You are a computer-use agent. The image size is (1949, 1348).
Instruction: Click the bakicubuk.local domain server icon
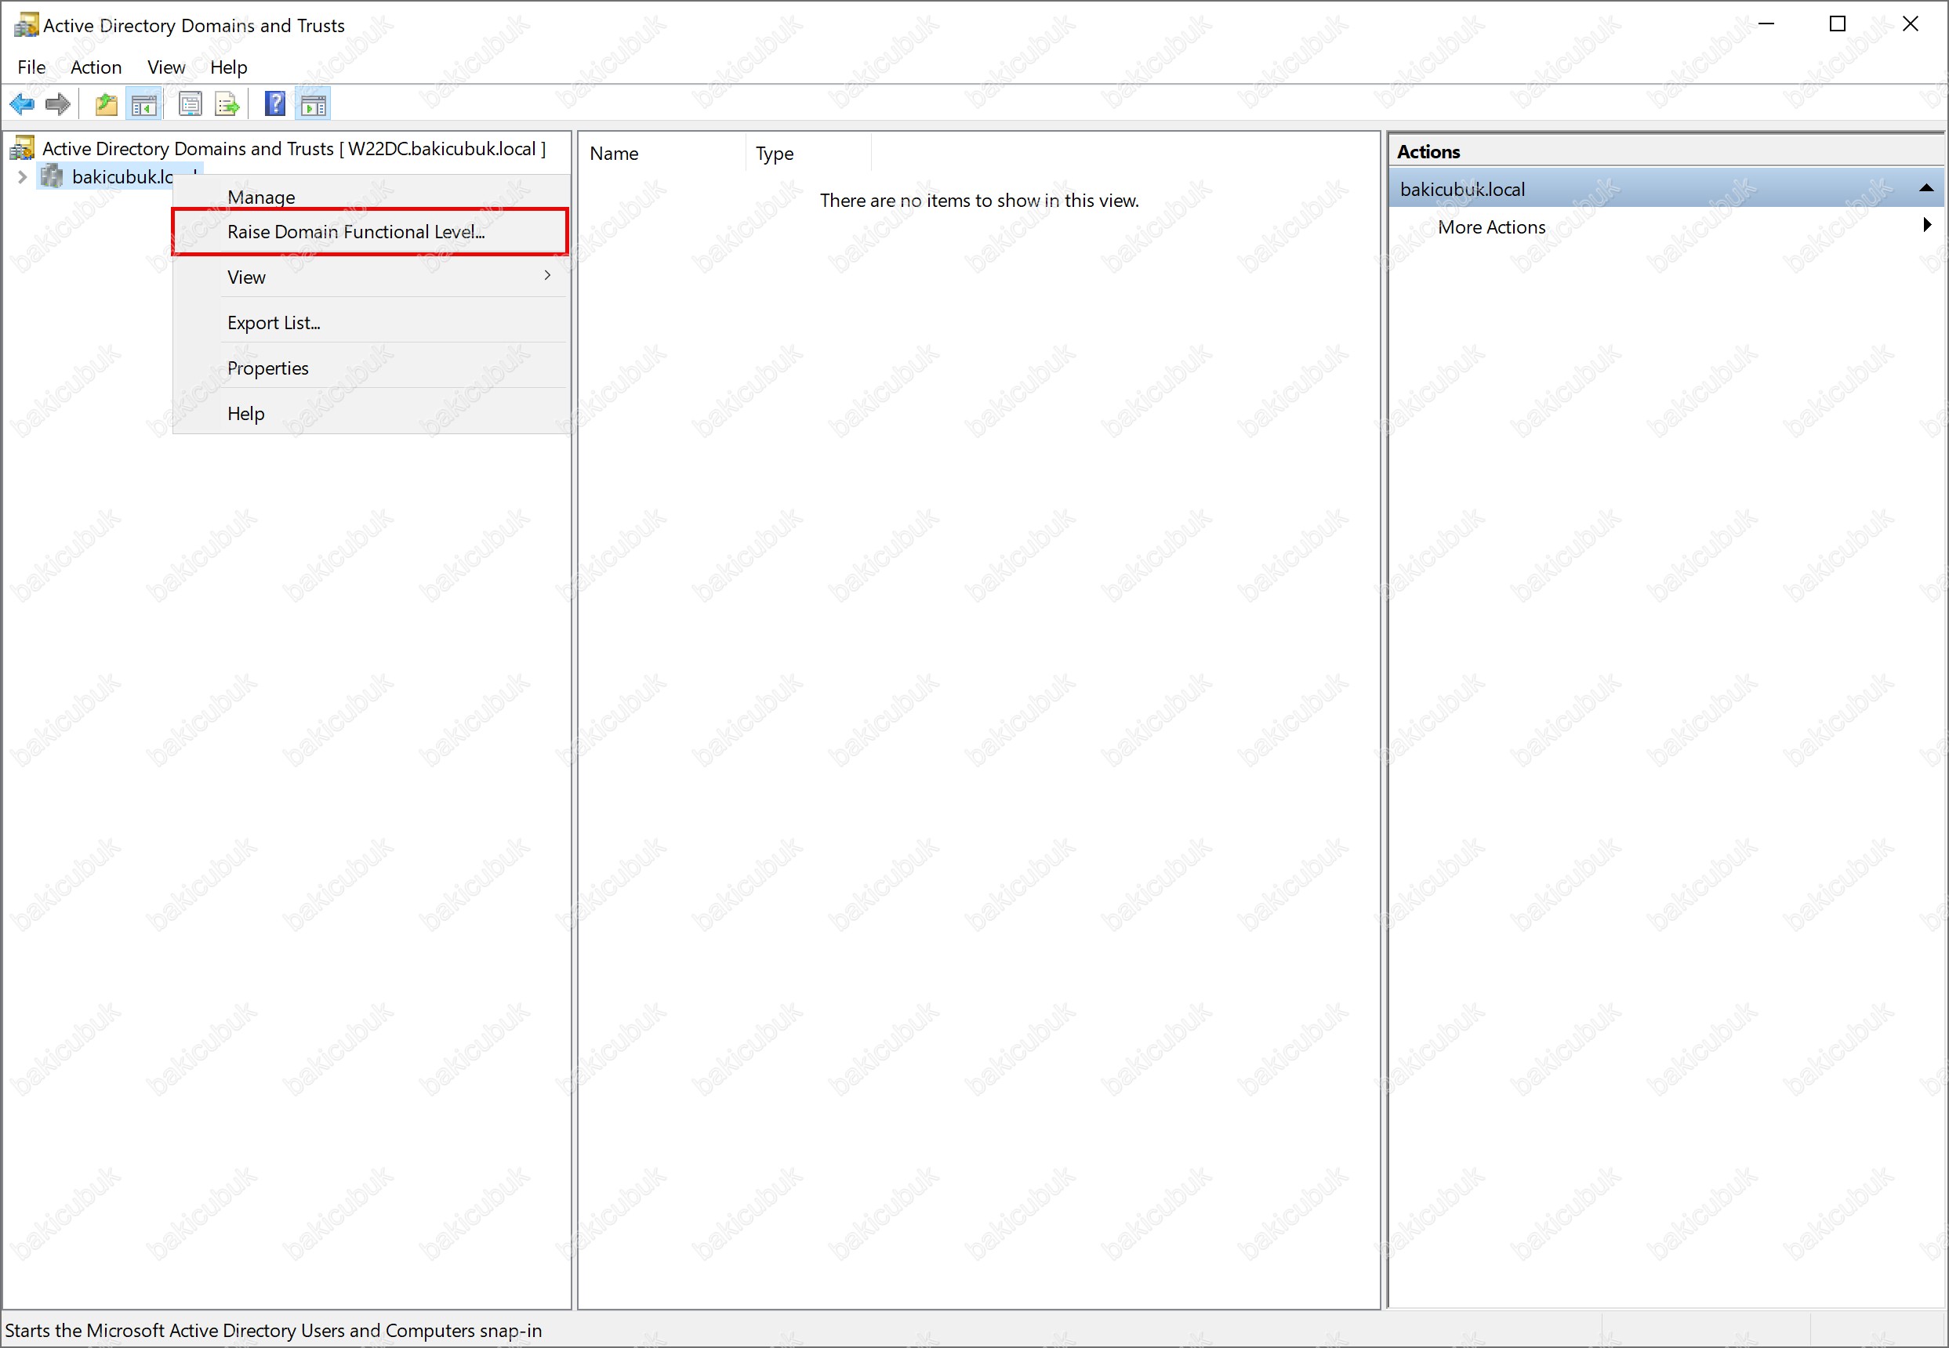tap(52, 176)
